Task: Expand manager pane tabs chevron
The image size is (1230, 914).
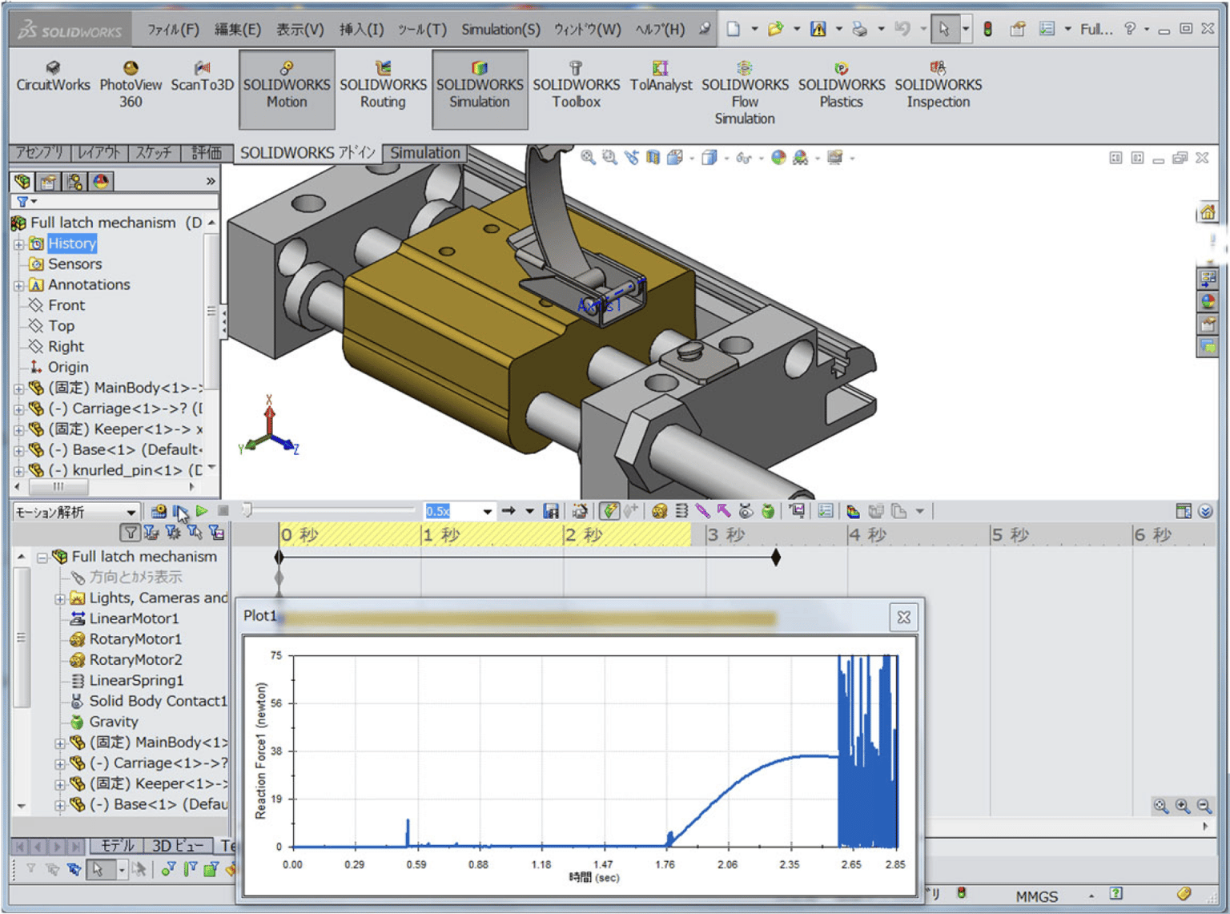Action: (x=211, y=182)
